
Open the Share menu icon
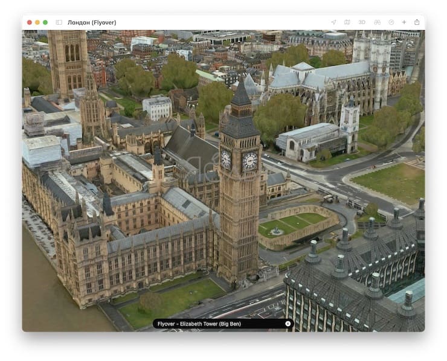417,22
